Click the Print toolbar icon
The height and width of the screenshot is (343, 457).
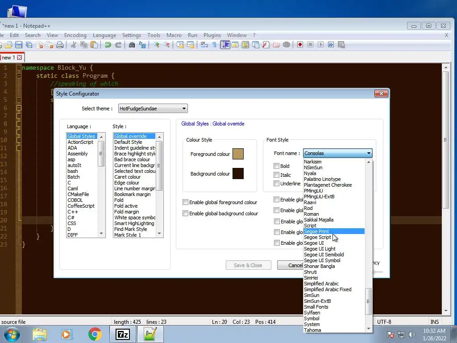[x=60, y=45]
